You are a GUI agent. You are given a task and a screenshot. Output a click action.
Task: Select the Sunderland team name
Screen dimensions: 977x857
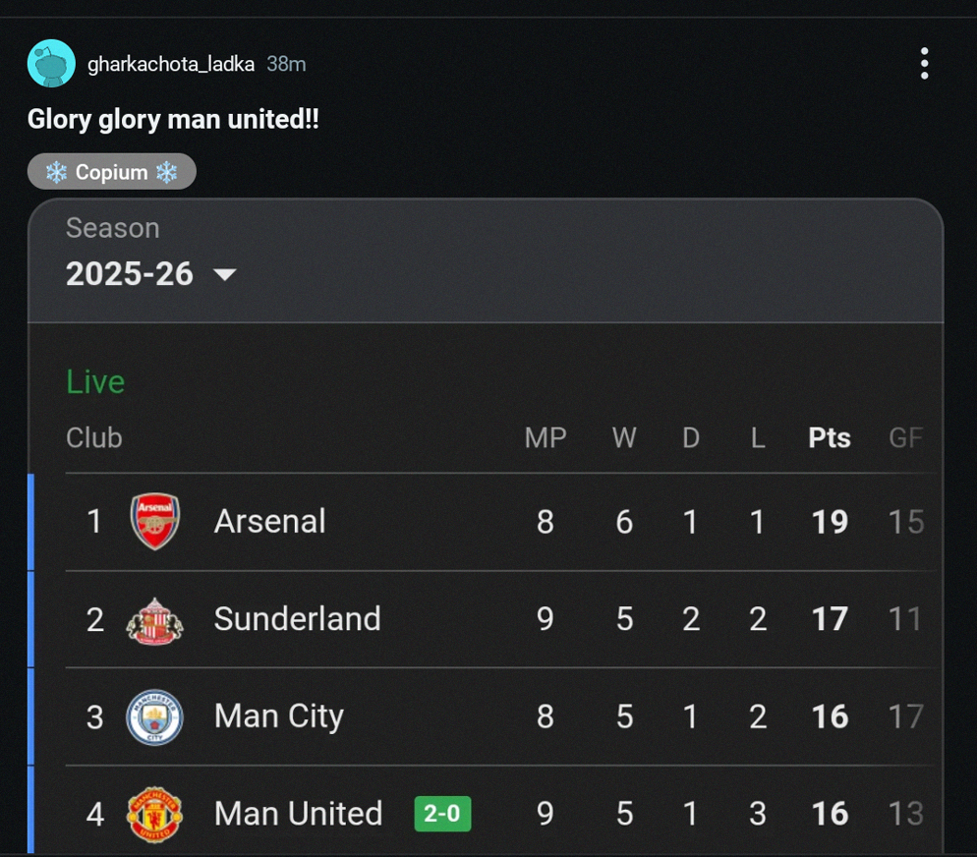[297, 619]
